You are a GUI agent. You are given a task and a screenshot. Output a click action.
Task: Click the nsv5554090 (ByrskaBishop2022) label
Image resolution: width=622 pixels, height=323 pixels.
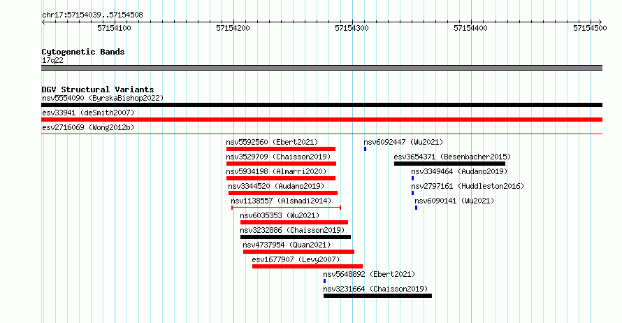103,98
